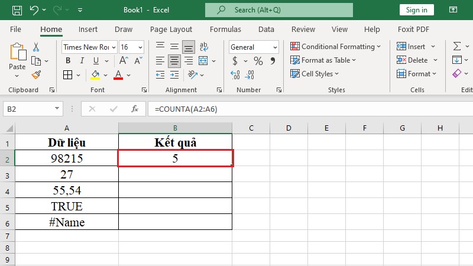Image resolution: width=473 pixels, height=266 pixels.
Task: Switch to the Insert tab
Action: [88, 29]
